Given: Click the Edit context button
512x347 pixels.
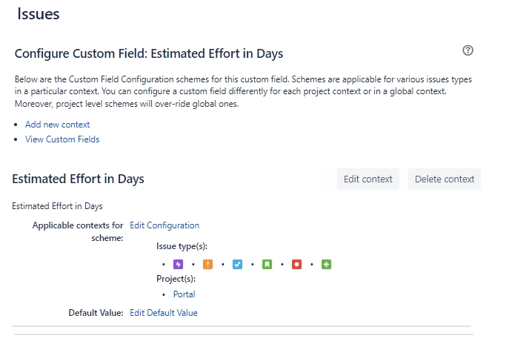Looking at the screenshot, I should (368, 179).
